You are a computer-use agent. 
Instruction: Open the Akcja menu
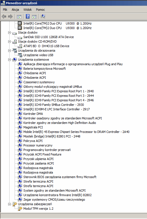tap(15, 10)
